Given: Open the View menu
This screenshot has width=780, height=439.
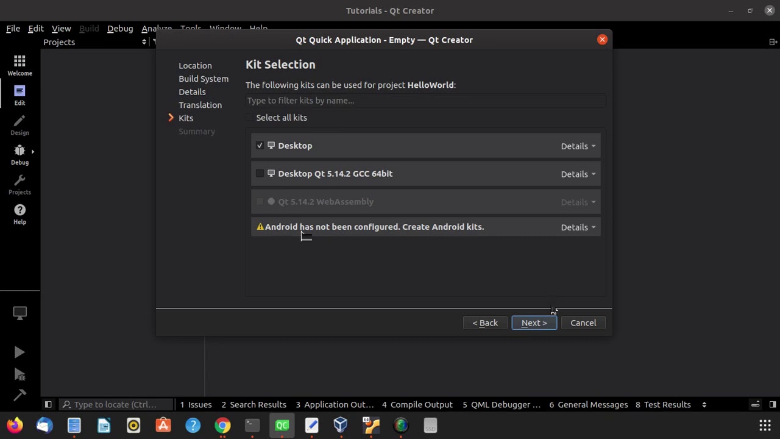Looking at the screenshot, I should click(x=62, y=29).
